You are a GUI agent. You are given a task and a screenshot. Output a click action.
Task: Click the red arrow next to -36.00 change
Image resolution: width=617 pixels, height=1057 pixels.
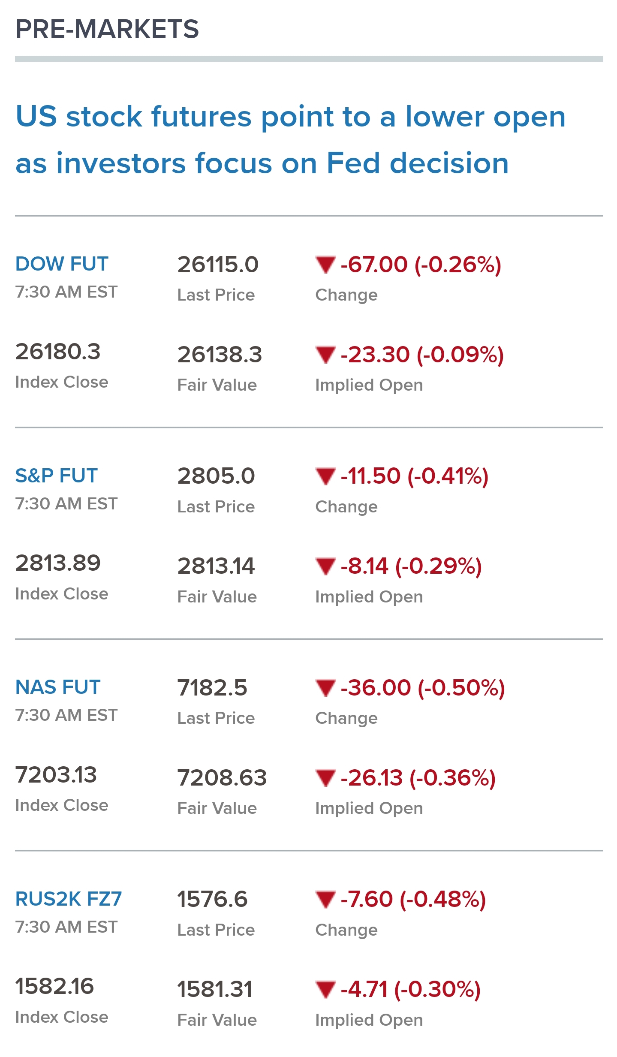[x=325, y=688]
